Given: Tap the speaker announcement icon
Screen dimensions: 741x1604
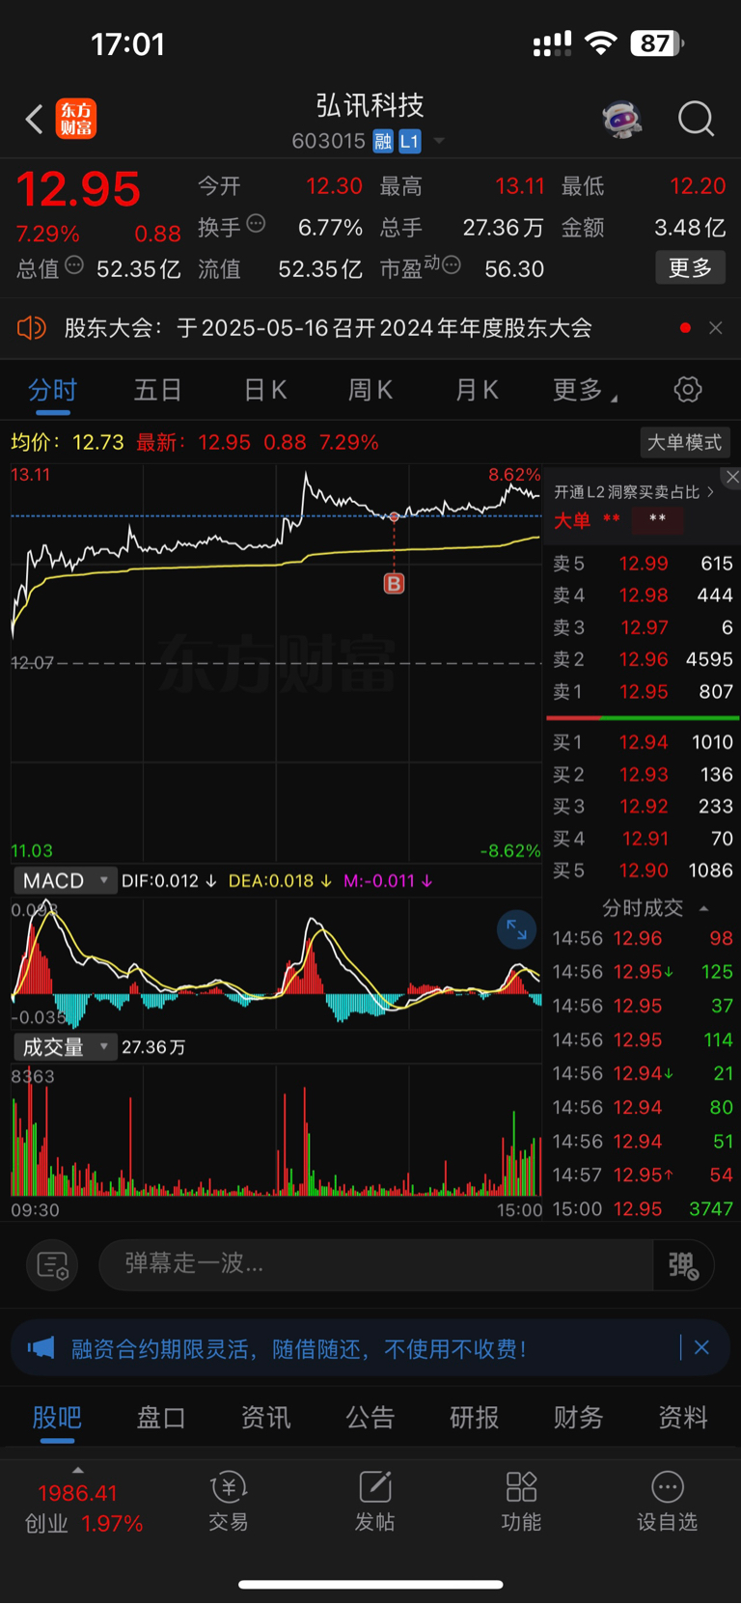Looking at the screenshot, I should click(31, 328).
